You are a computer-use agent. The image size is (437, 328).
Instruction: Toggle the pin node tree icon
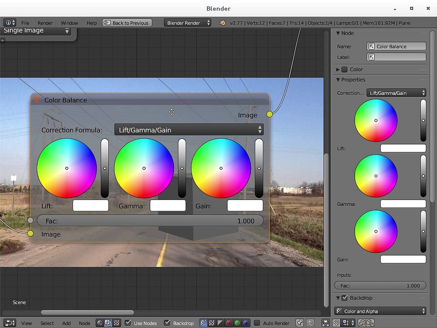point(300,323)
